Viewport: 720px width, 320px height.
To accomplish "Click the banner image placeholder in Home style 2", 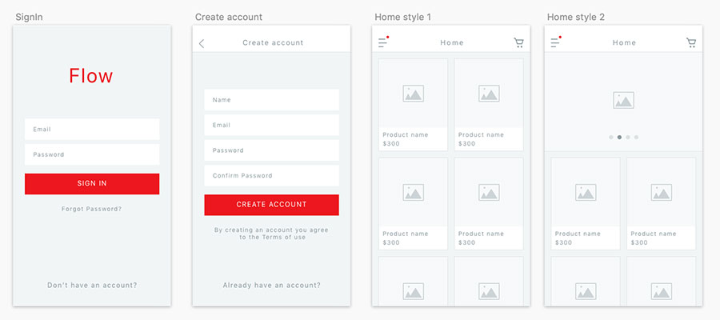I will 623,100.
